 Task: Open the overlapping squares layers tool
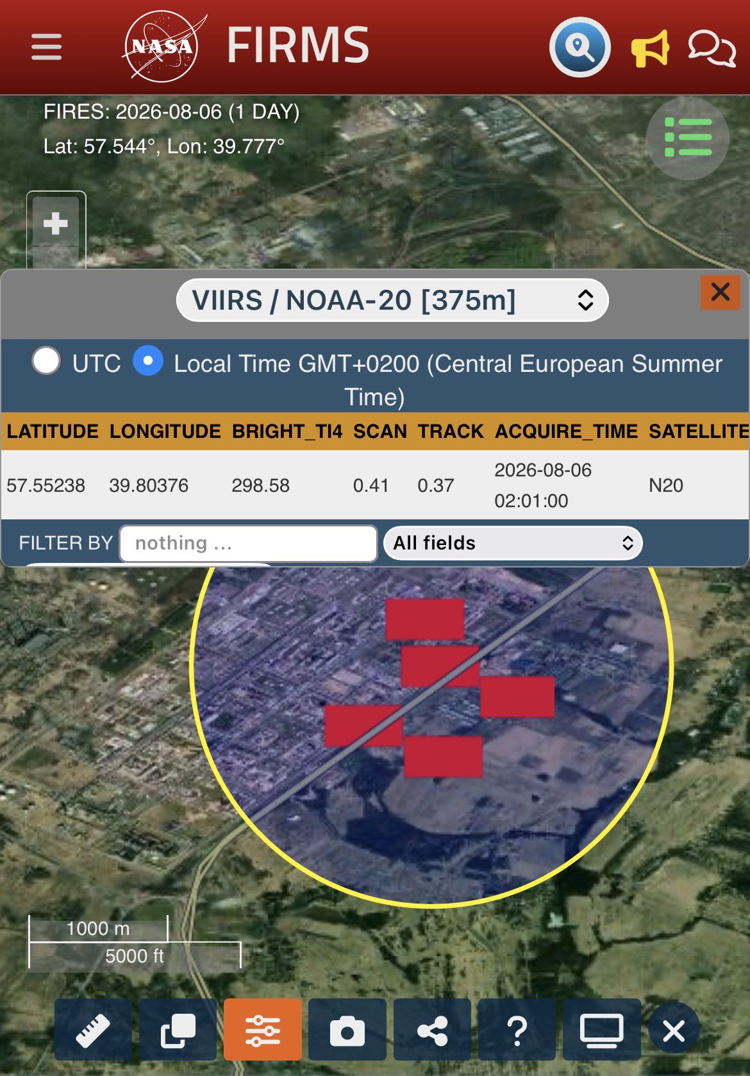[x=178, y=1030]
